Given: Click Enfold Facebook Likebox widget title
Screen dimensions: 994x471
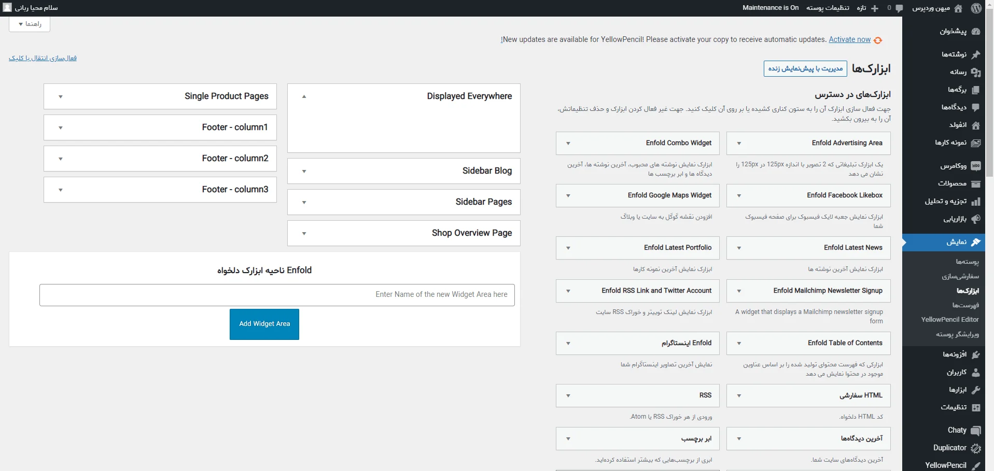Looking at the screenshot, I should pyautogui.click(x=845, y=195).
